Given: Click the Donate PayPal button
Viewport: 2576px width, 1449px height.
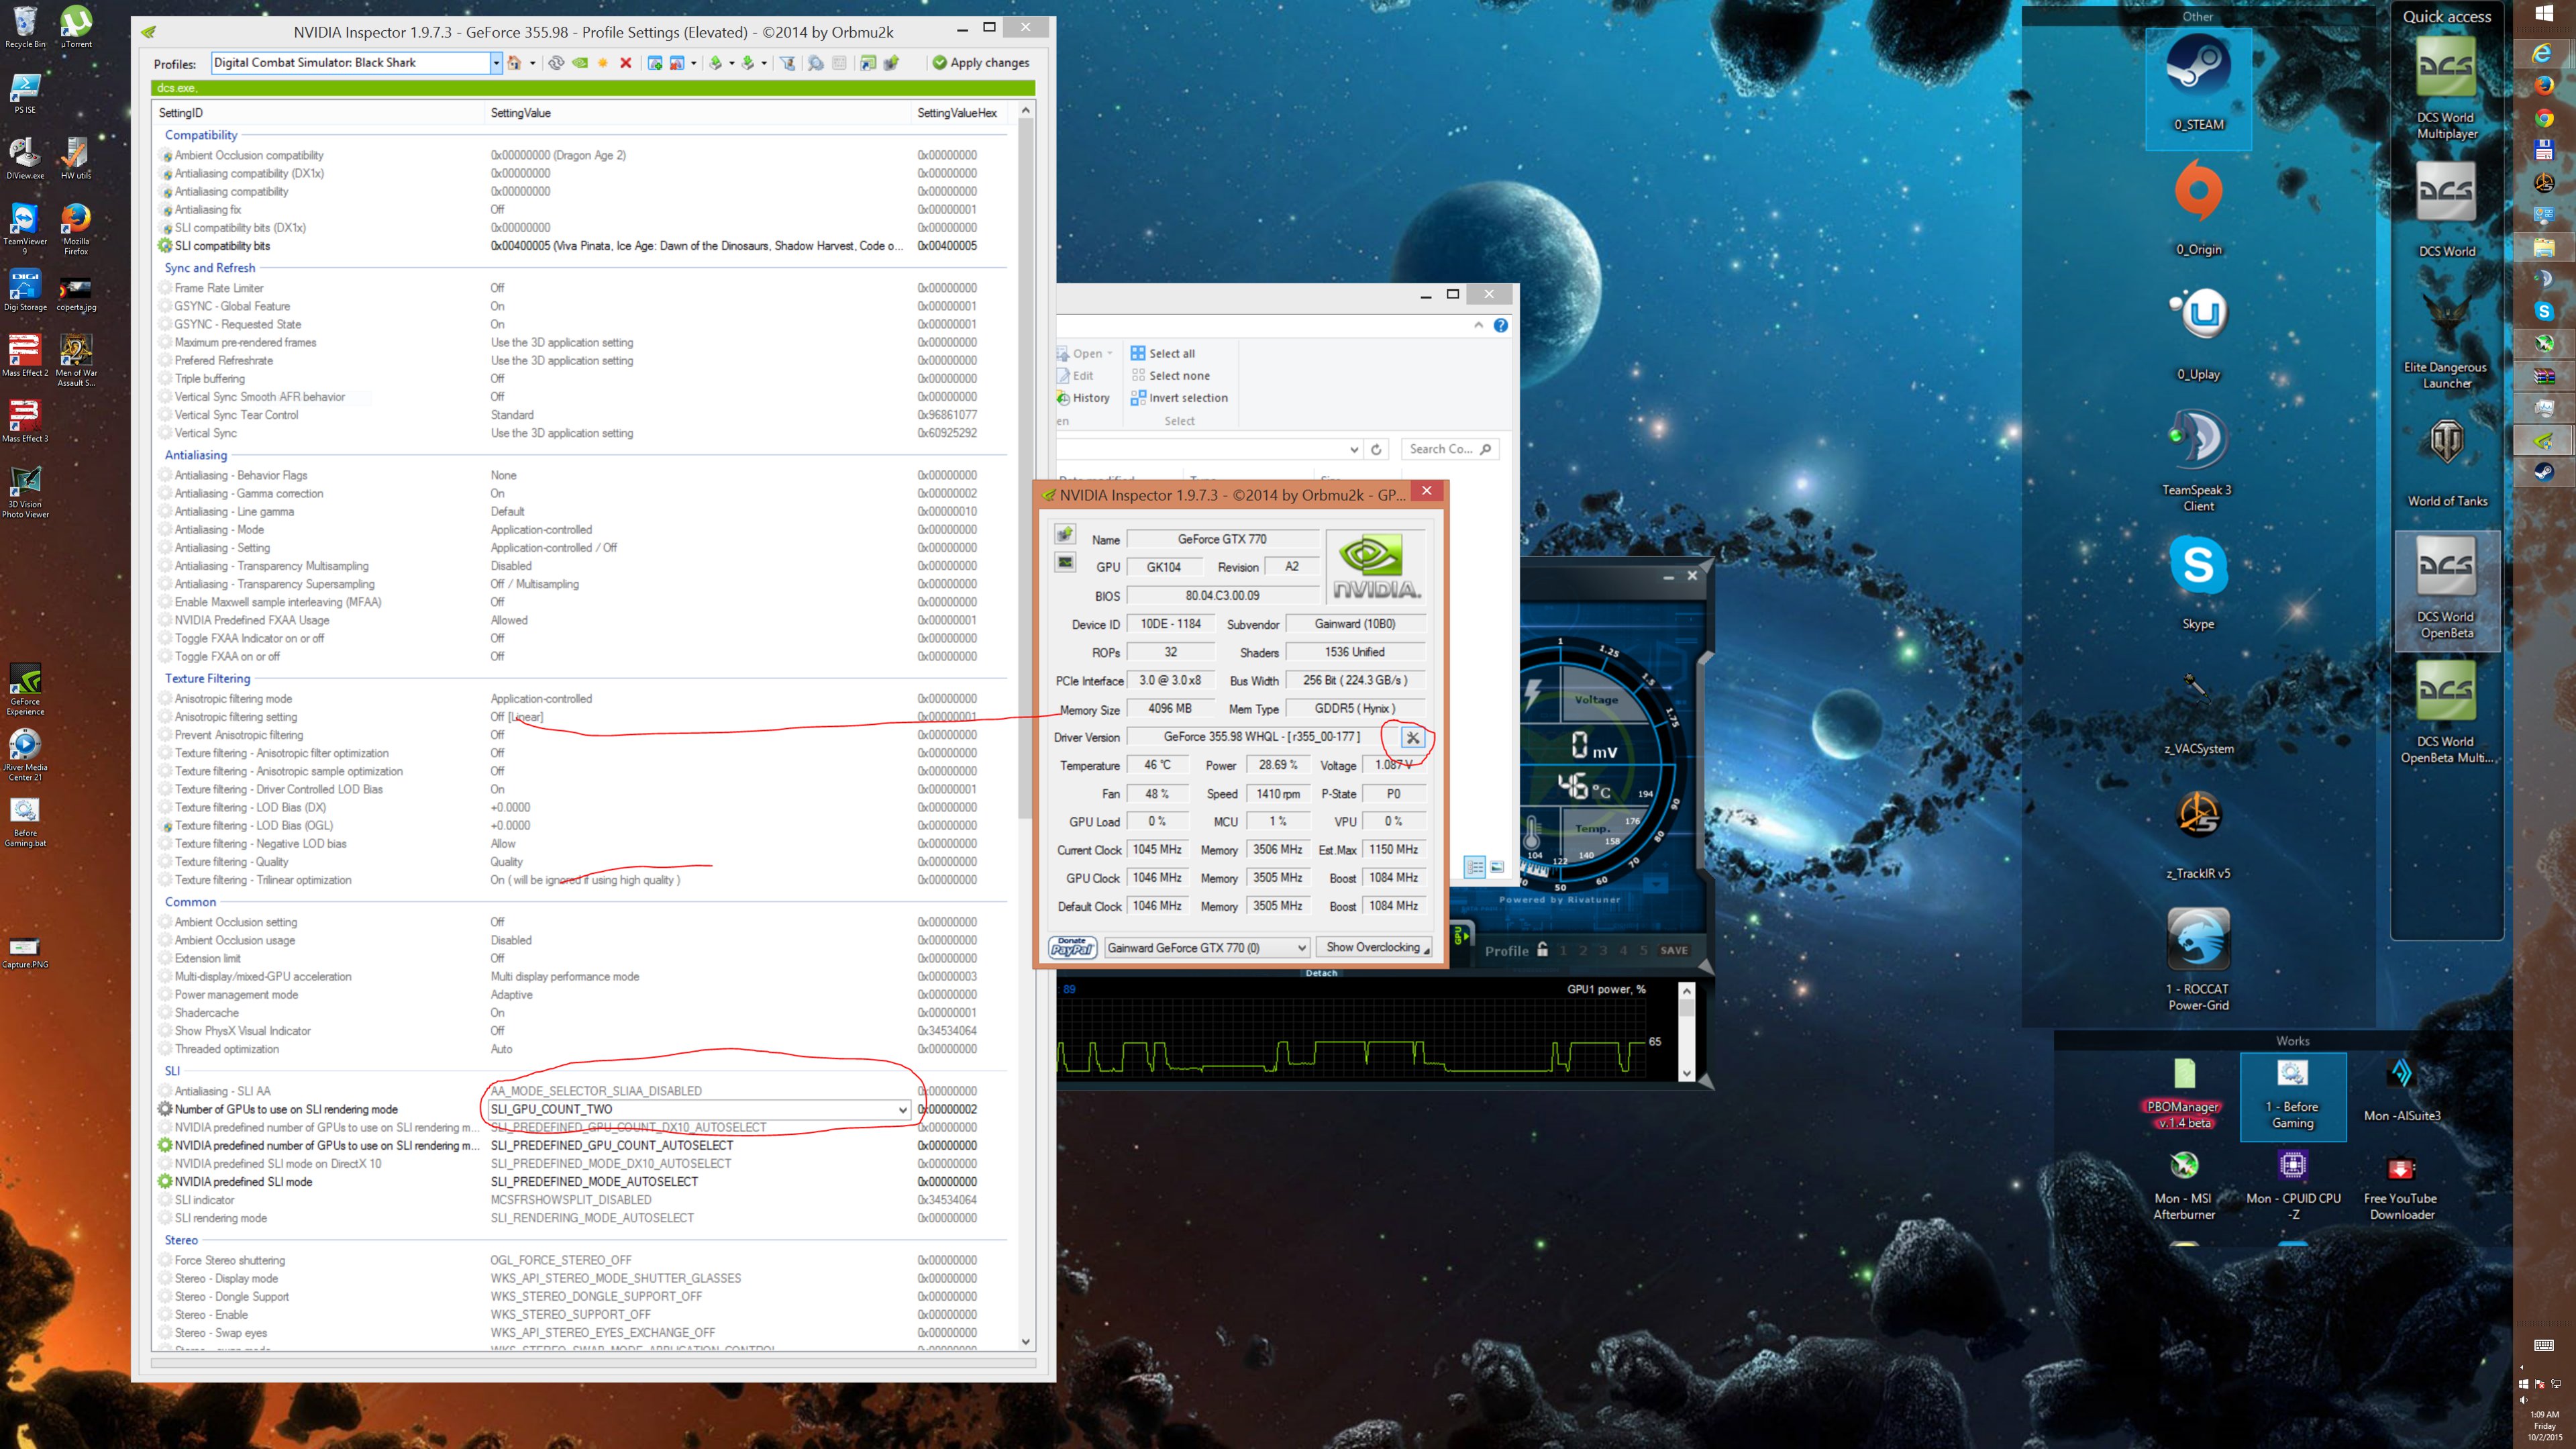Looking at the screenshot, I should coord(1073,947).
